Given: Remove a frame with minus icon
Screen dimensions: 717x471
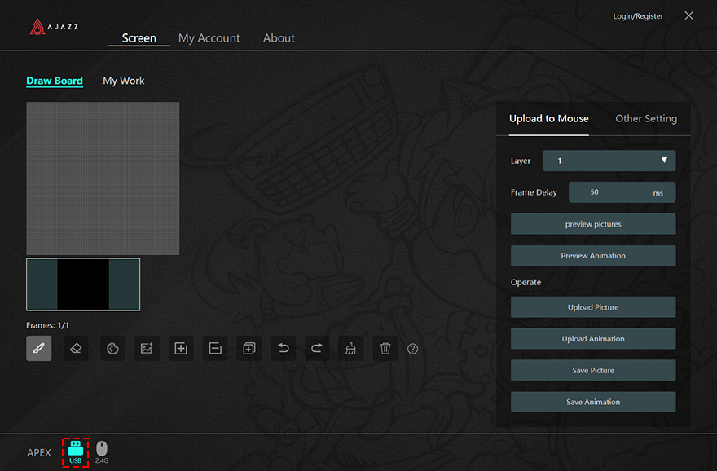Looking at the screenshot, I should [x=215, y=349].
